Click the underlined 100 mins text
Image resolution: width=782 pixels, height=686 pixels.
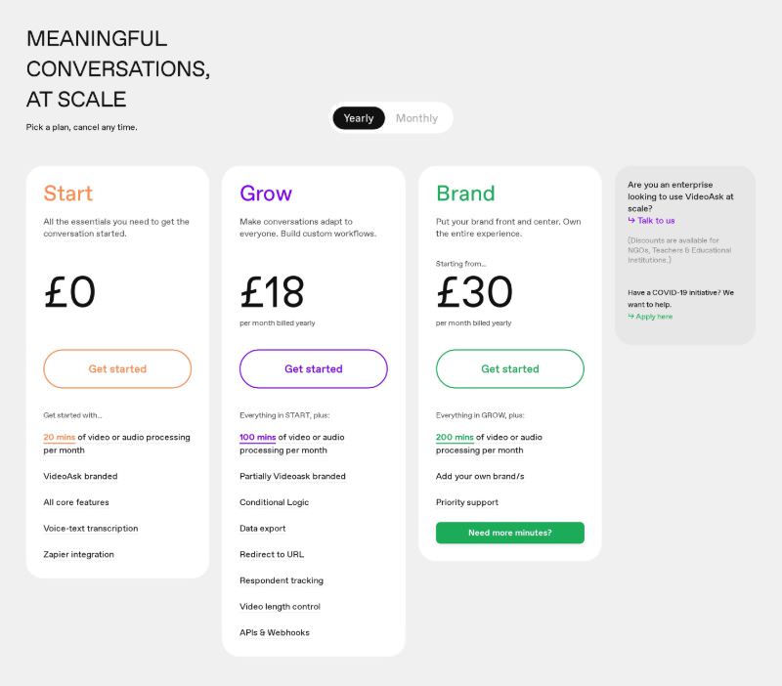click(258, 438)
